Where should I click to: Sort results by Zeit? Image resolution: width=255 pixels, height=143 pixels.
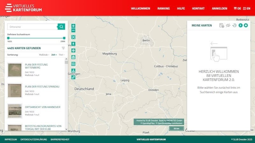54,55
